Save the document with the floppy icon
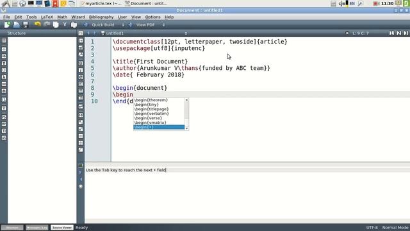The height and width of the screenshot is (231, 410). click(26, 24)
